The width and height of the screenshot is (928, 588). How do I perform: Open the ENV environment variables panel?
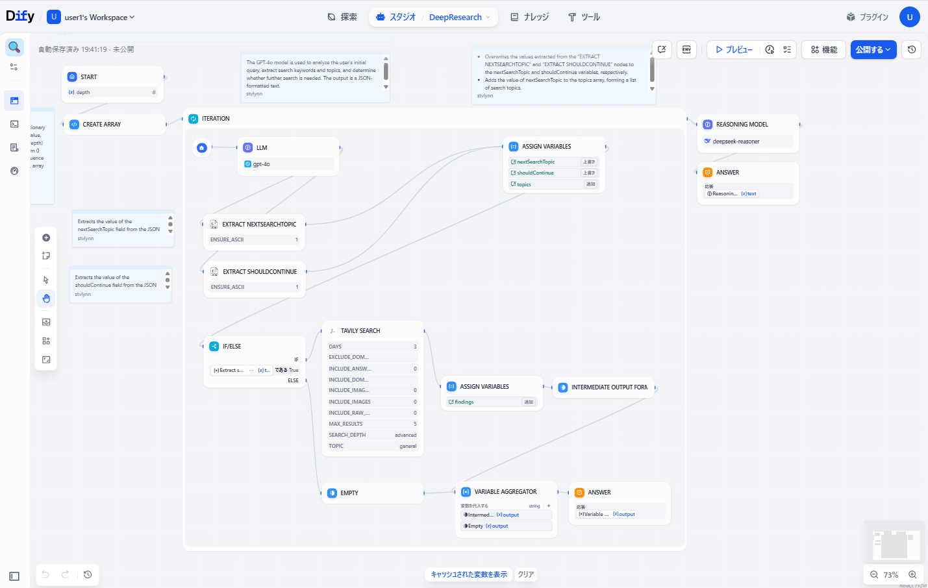coord(686,49)
